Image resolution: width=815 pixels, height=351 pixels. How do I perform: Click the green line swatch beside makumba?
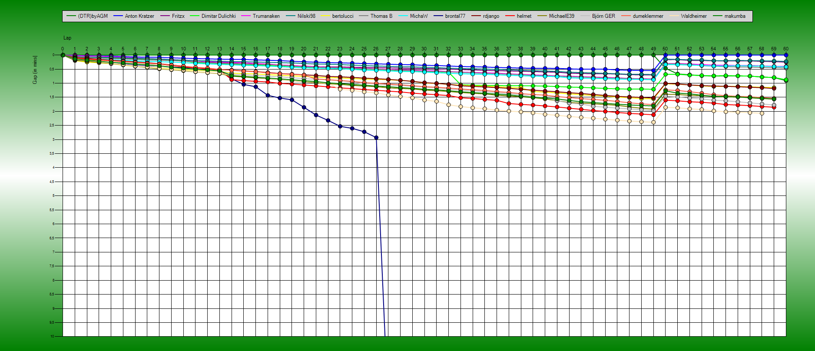tap(717, 16)
